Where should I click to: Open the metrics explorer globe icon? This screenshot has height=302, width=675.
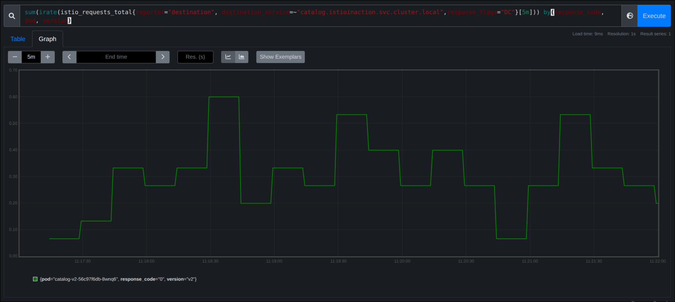click(630, 16)
